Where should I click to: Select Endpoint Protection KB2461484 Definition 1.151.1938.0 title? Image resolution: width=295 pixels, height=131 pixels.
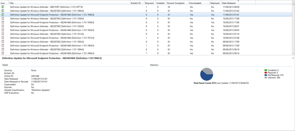[52, 22]
